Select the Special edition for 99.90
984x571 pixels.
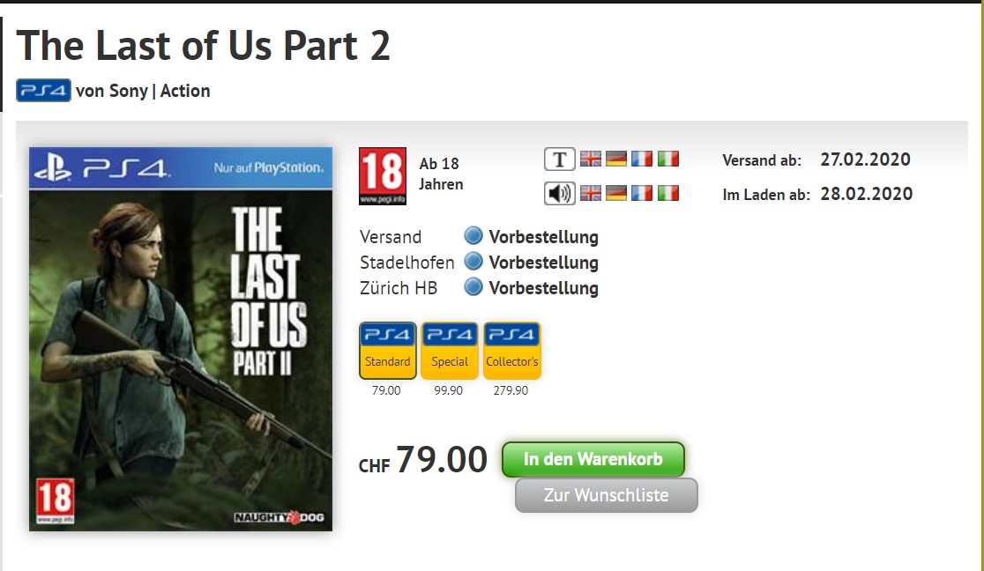450,351
